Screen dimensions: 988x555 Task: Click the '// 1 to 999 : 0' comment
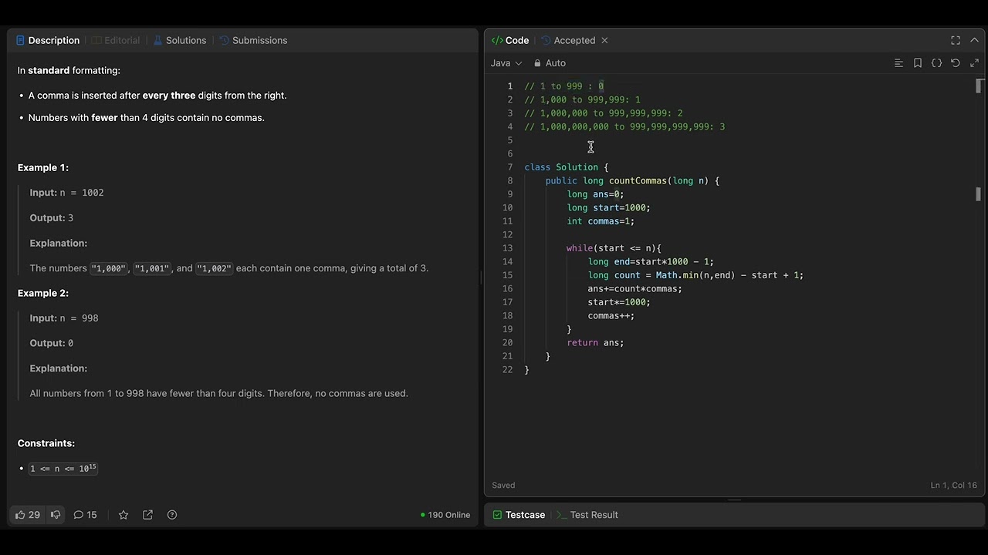564,86
